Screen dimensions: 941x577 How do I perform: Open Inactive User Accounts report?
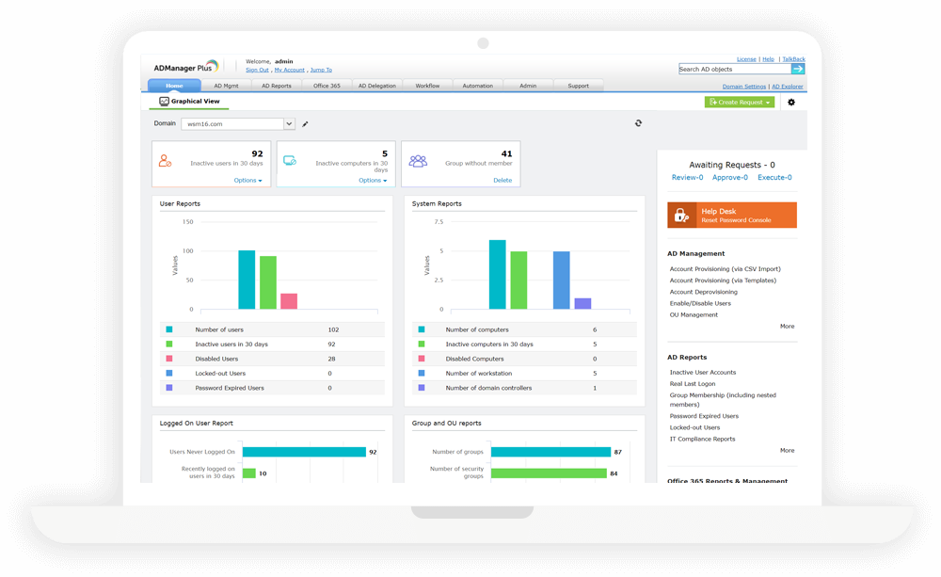(x=702, y=372)
